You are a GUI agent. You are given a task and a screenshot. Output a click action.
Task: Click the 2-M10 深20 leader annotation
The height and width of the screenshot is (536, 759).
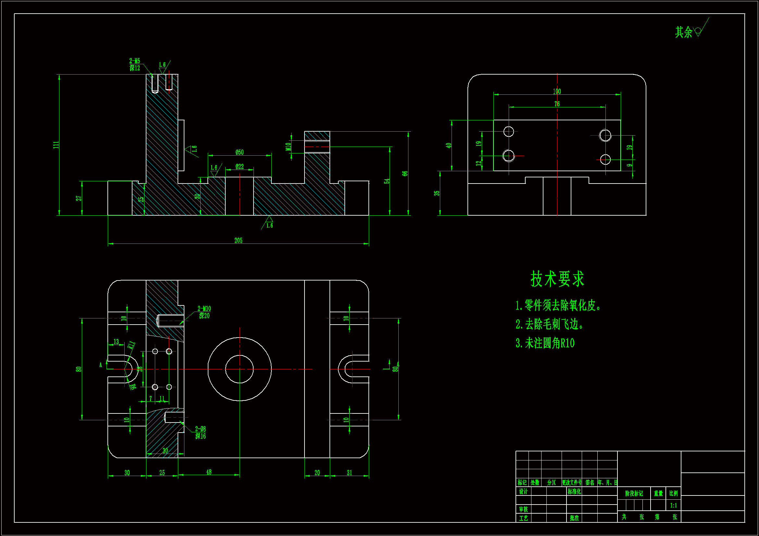204,312
